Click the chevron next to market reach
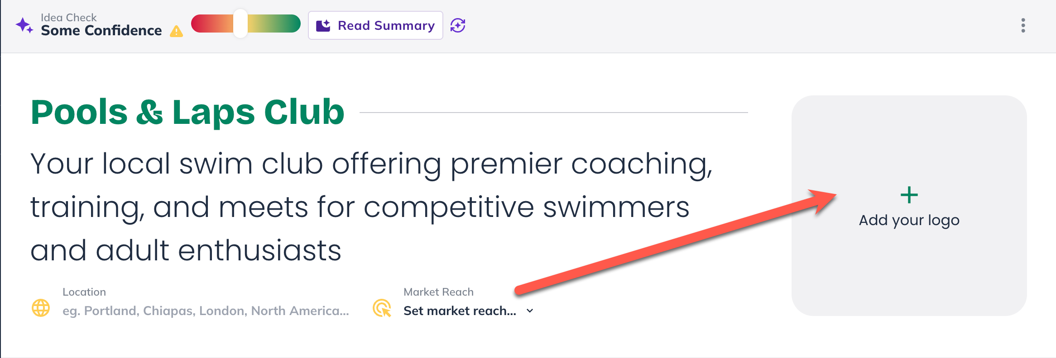This screenshot has height=358, width=1056. point(530,311)
